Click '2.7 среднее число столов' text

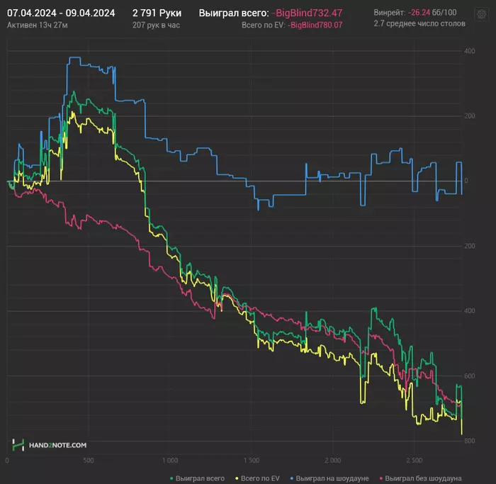(419, 23)
